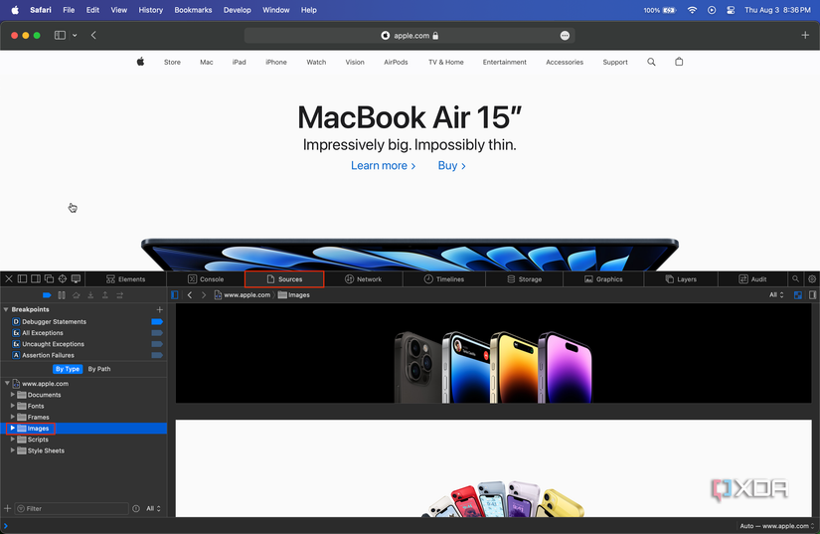The height and width of the screenshot is (534, 820).
Task: Open the Develop menu in menu bar
Action: pos(237,10)
